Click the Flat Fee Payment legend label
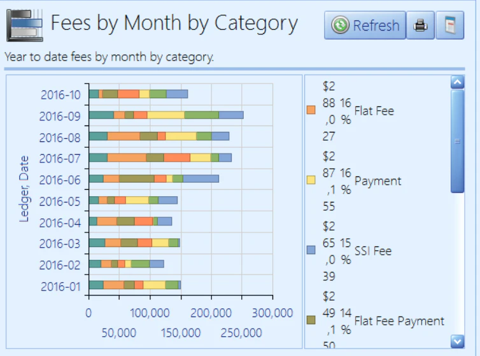Image resolution: width=480 pixels, height=356 pixels. (399, 321)
